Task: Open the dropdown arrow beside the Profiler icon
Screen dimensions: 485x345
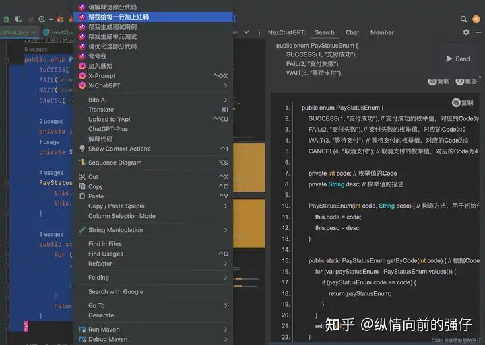Action: [x=51, y=20]
